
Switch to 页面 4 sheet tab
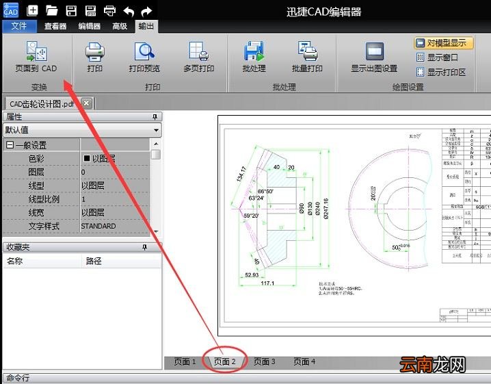304,361
